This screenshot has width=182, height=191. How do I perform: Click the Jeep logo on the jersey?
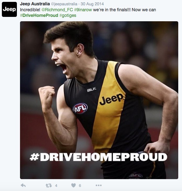[111, 99]
